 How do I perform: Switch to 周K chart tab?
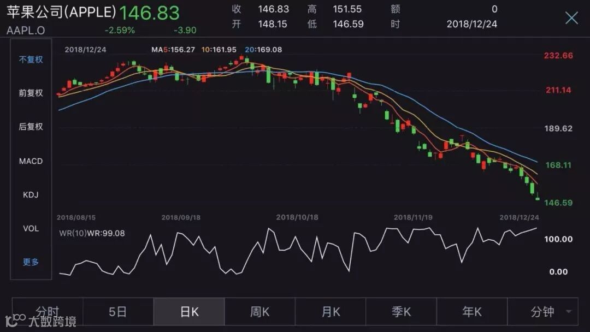259,312
